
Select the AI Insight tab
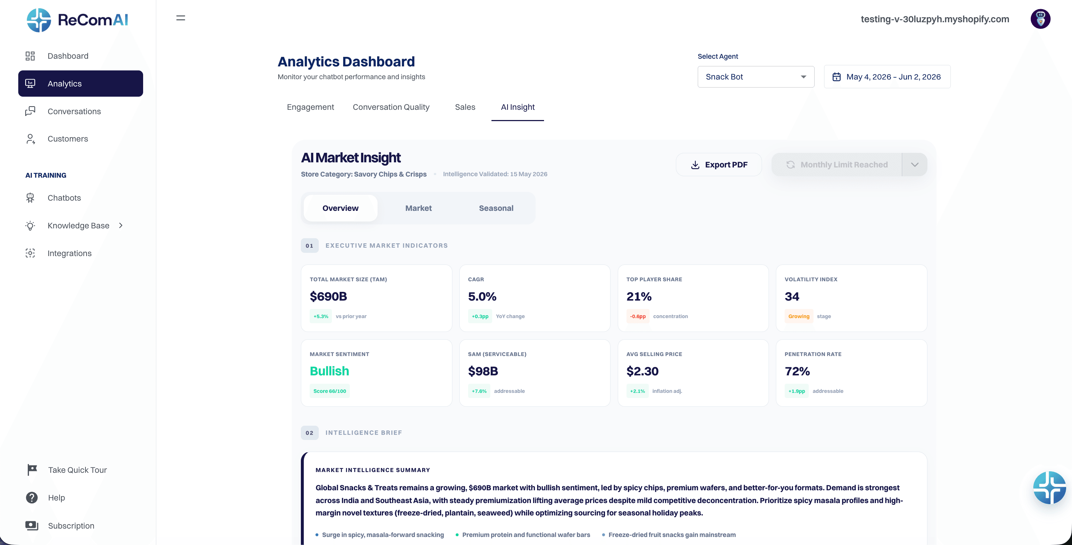point(517,107)
